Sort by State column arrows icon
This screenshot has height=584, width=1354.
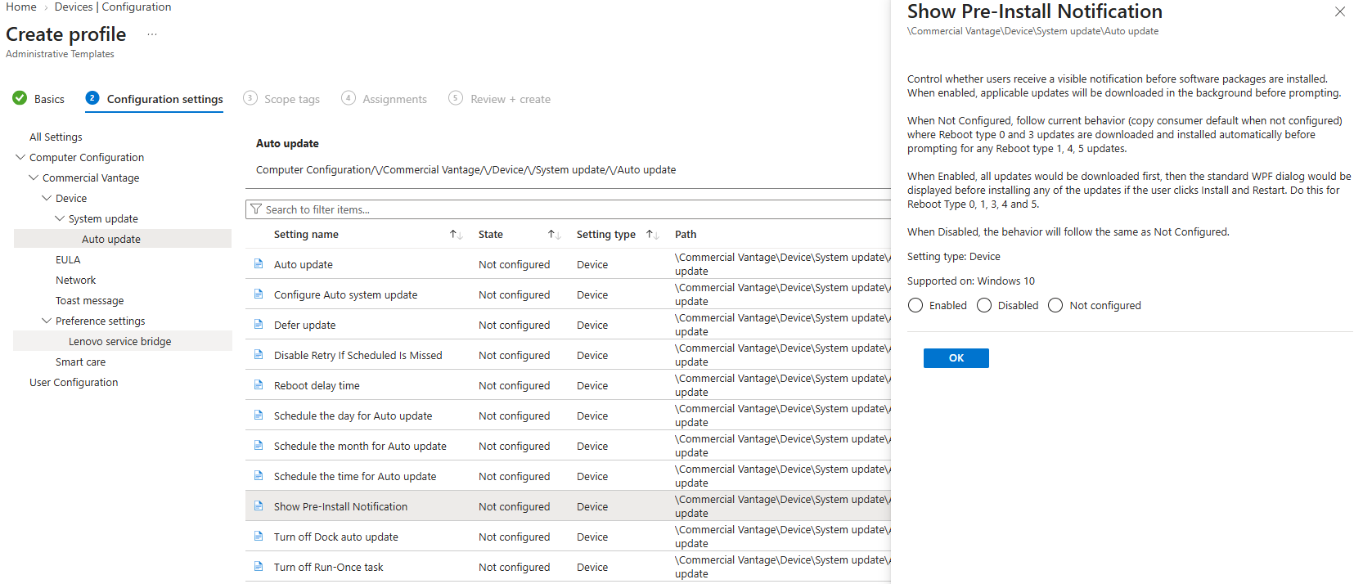[555, 235]
